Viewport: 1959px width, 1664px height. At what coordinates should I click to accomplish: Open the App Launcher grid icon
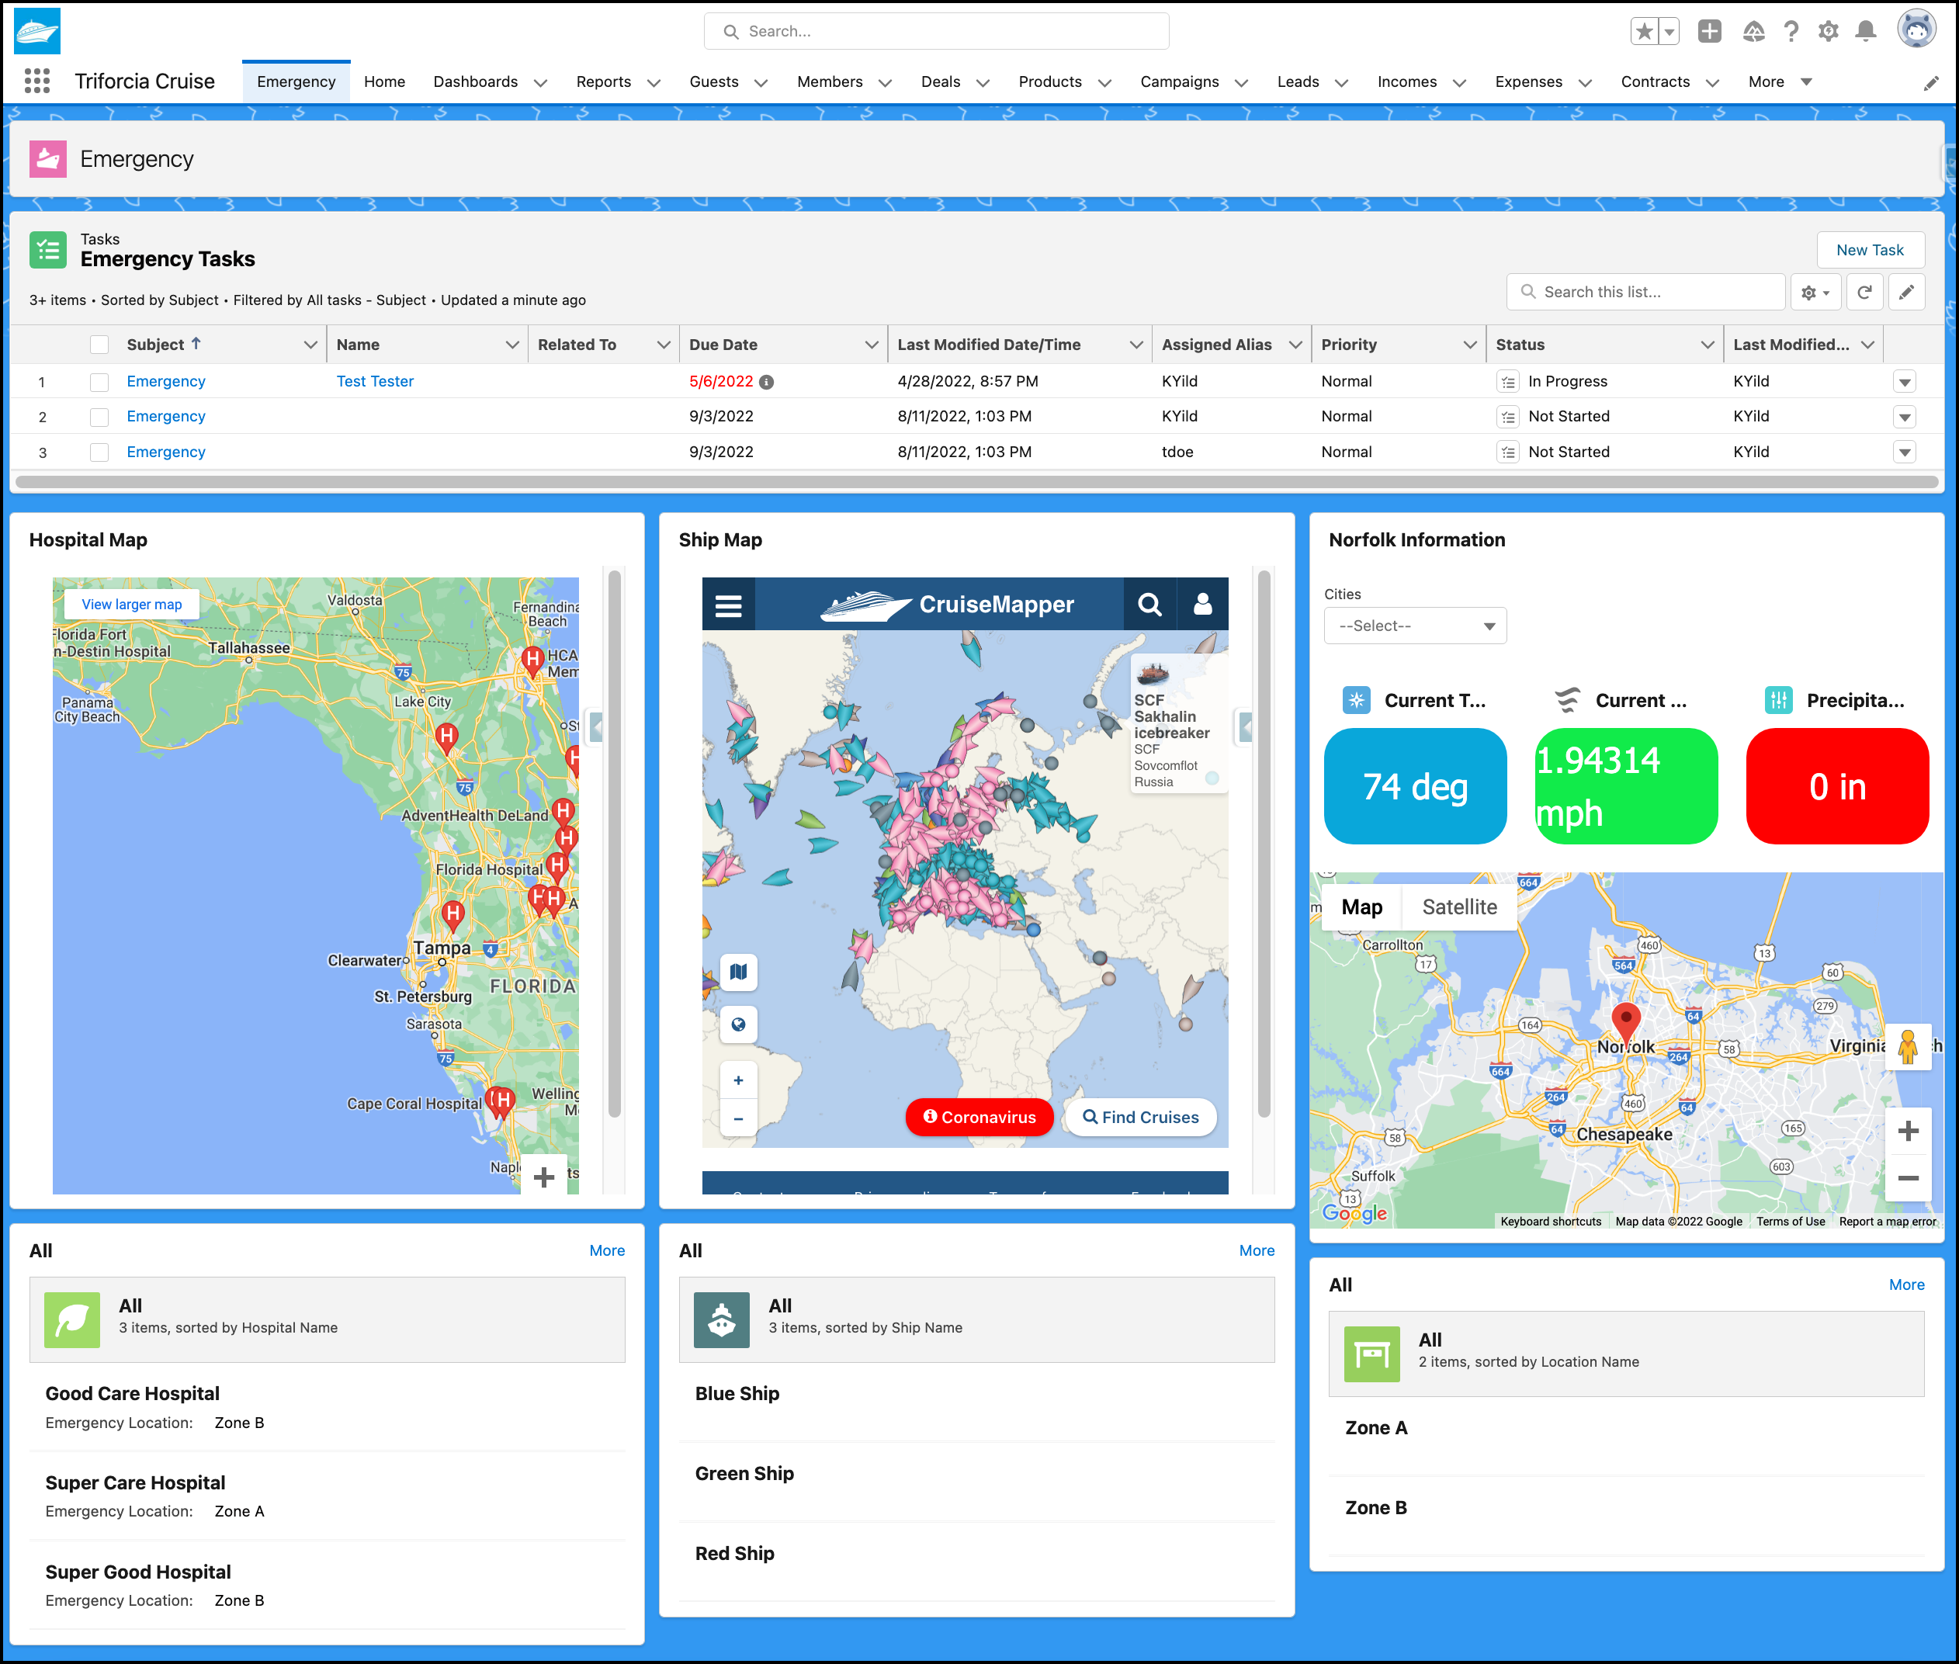(x=36, y=81)
